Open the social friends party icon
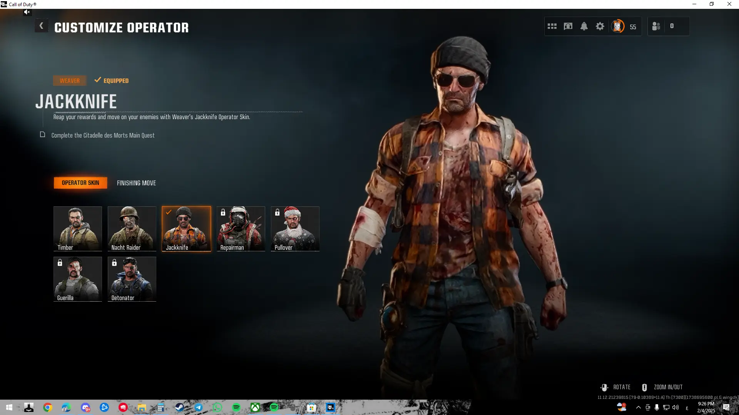The width and height of the screenshot is (739, 415). coord(656,27)
